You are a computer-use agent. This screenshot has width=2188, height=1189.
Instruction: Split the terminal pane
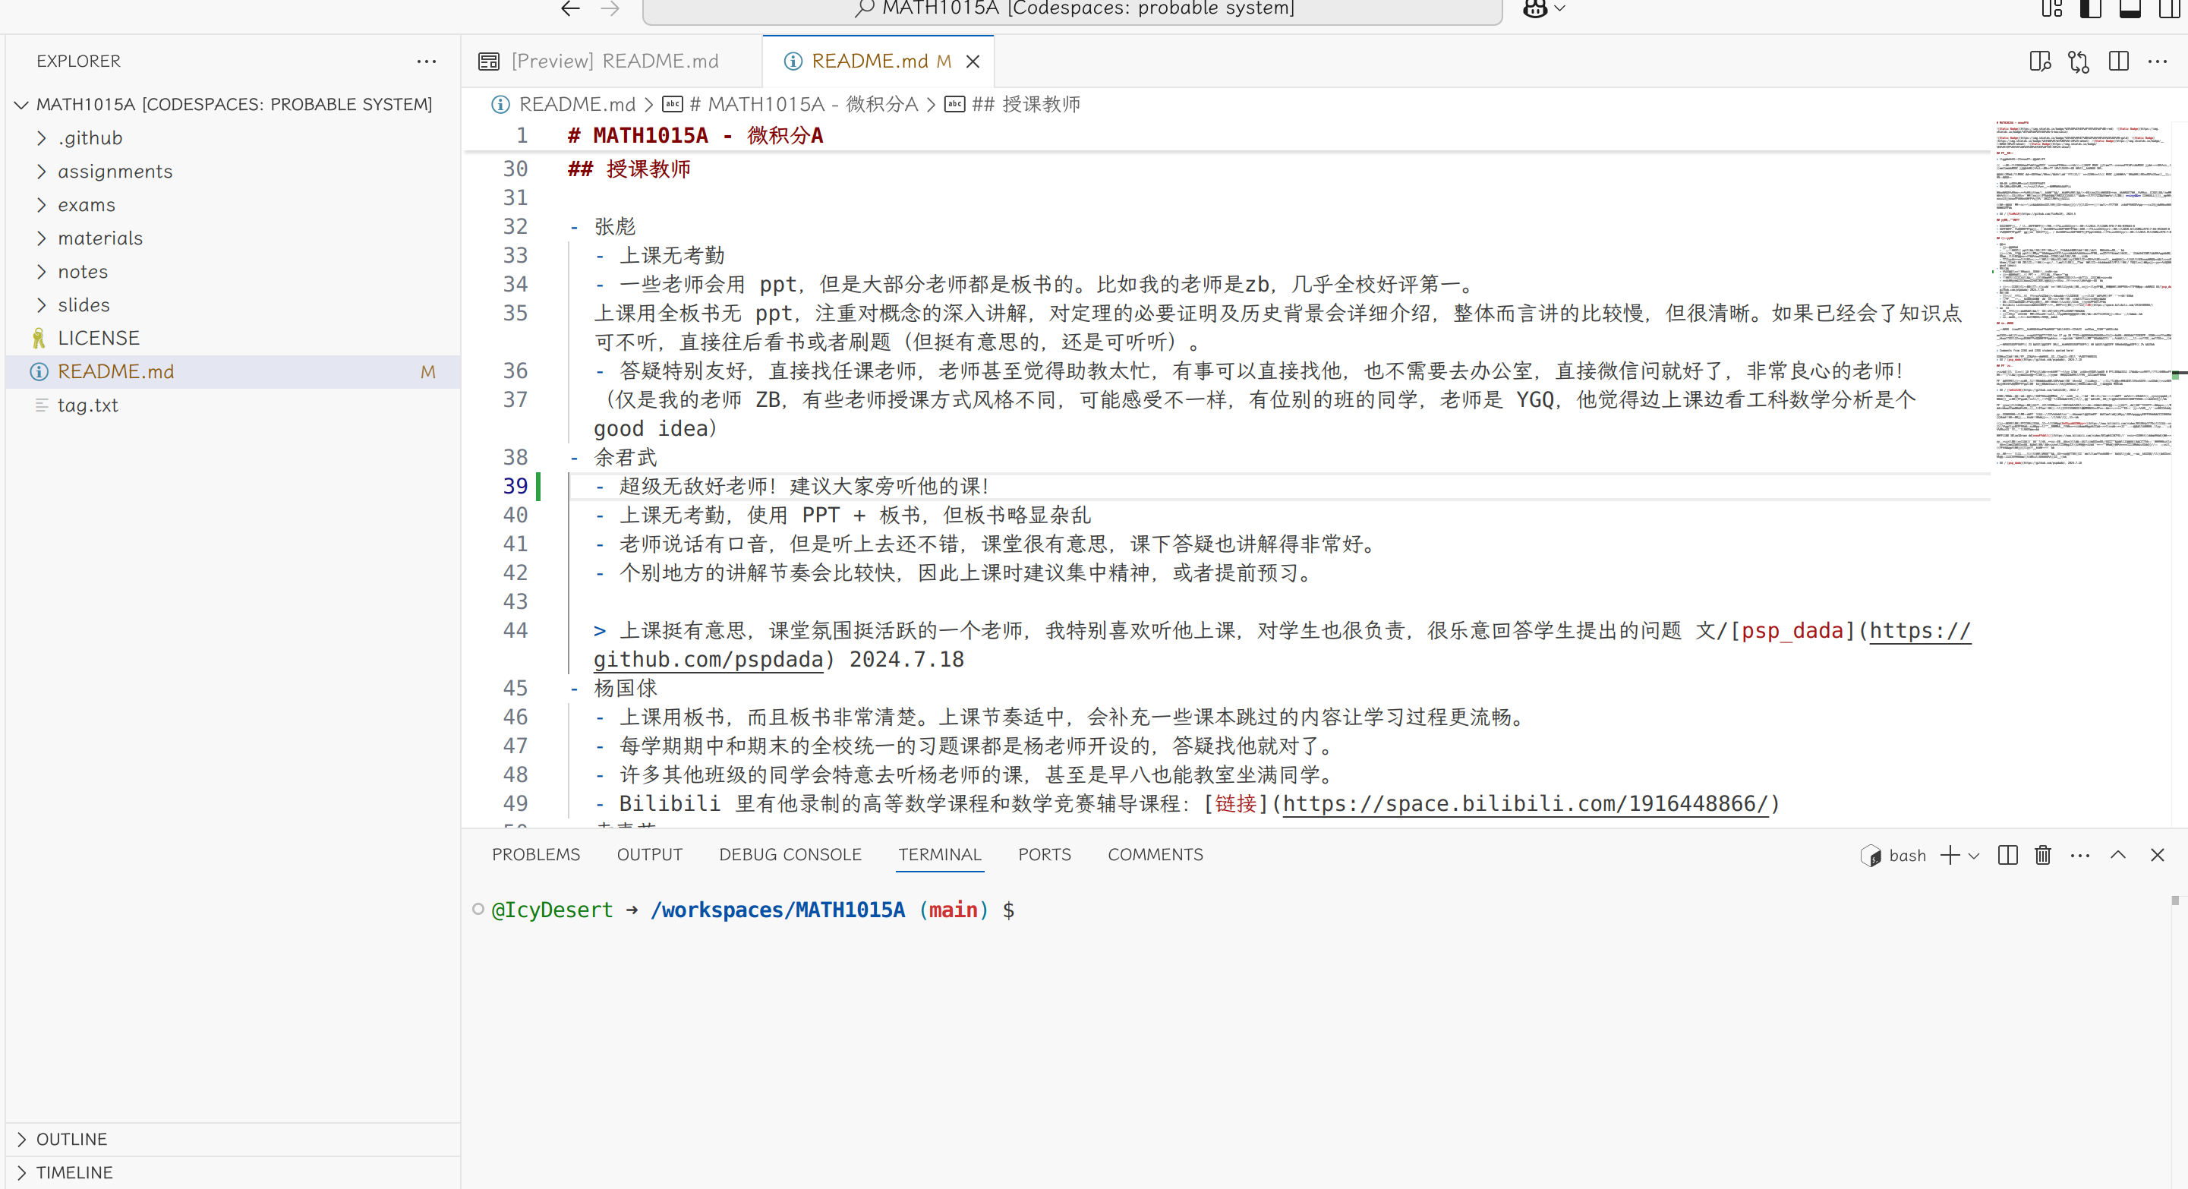[2008, 855]
